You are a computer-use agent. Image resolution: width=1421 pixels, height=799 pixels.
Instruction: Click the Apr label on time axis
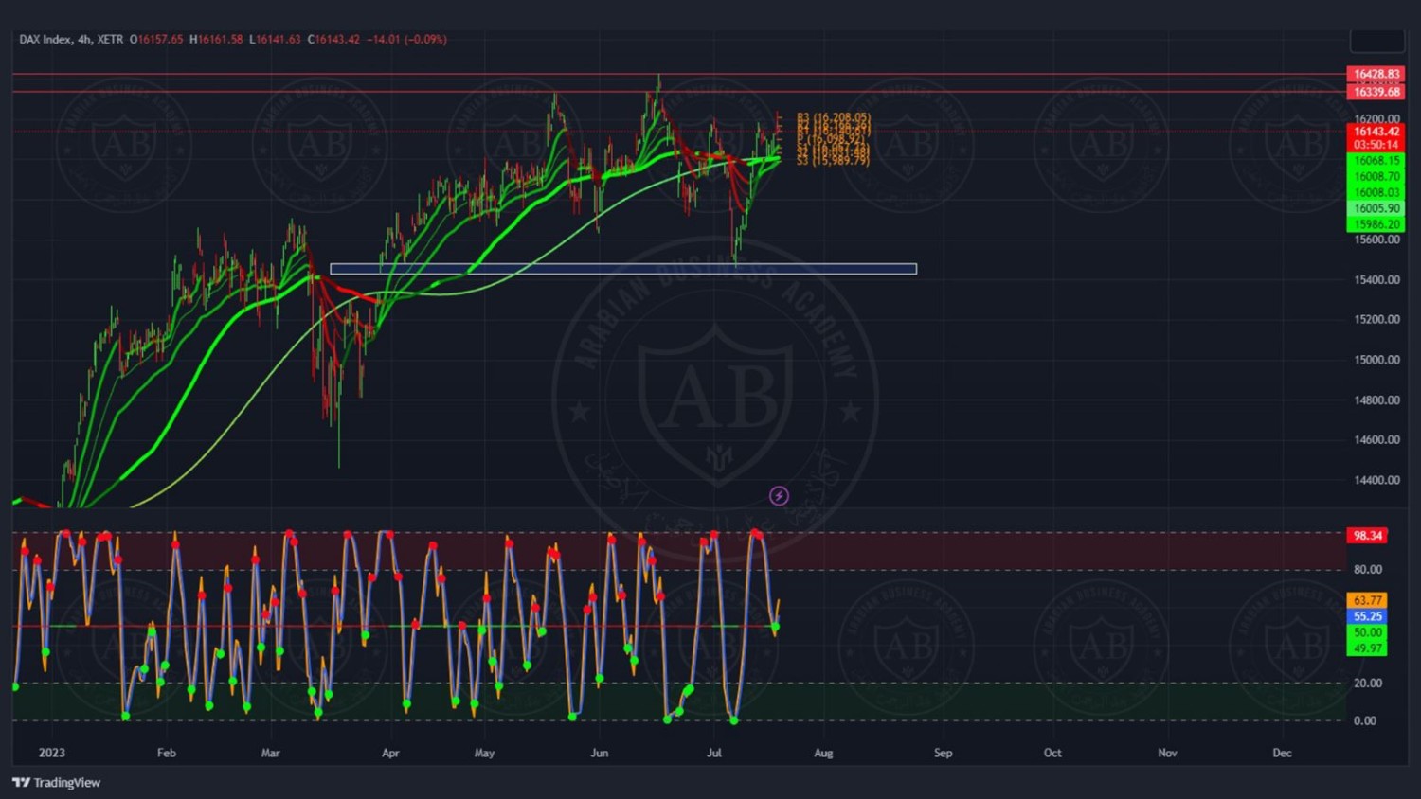click(390, 754)
